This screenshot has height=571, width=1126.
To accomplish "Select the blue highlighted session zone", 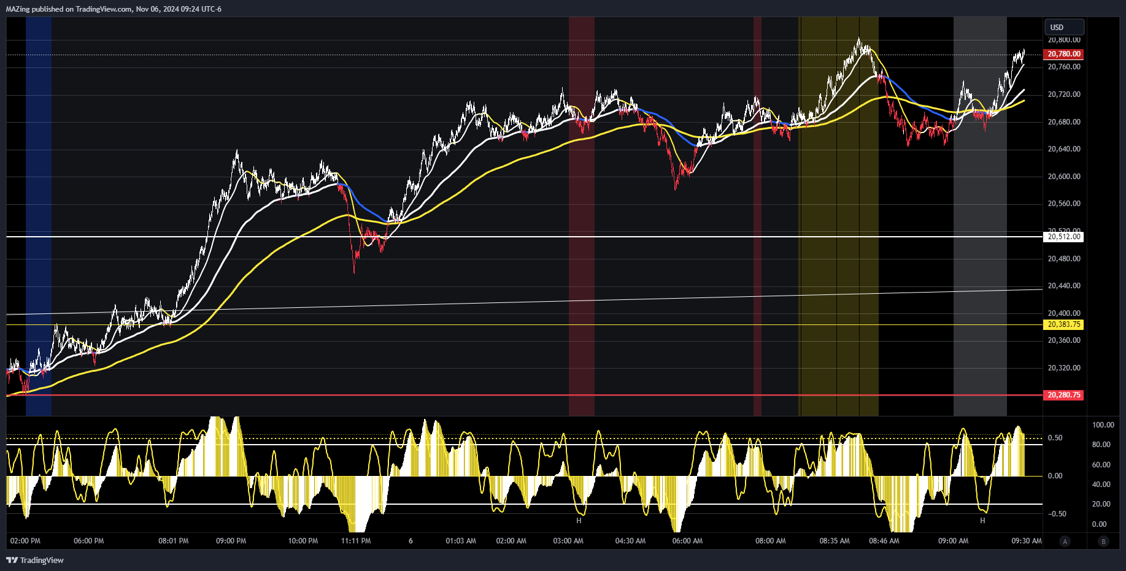I will point(39,216).
